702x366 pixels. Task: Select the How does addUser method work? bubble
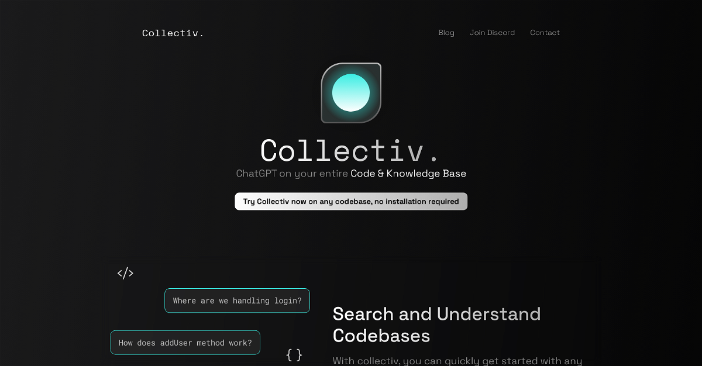[185, 343]
